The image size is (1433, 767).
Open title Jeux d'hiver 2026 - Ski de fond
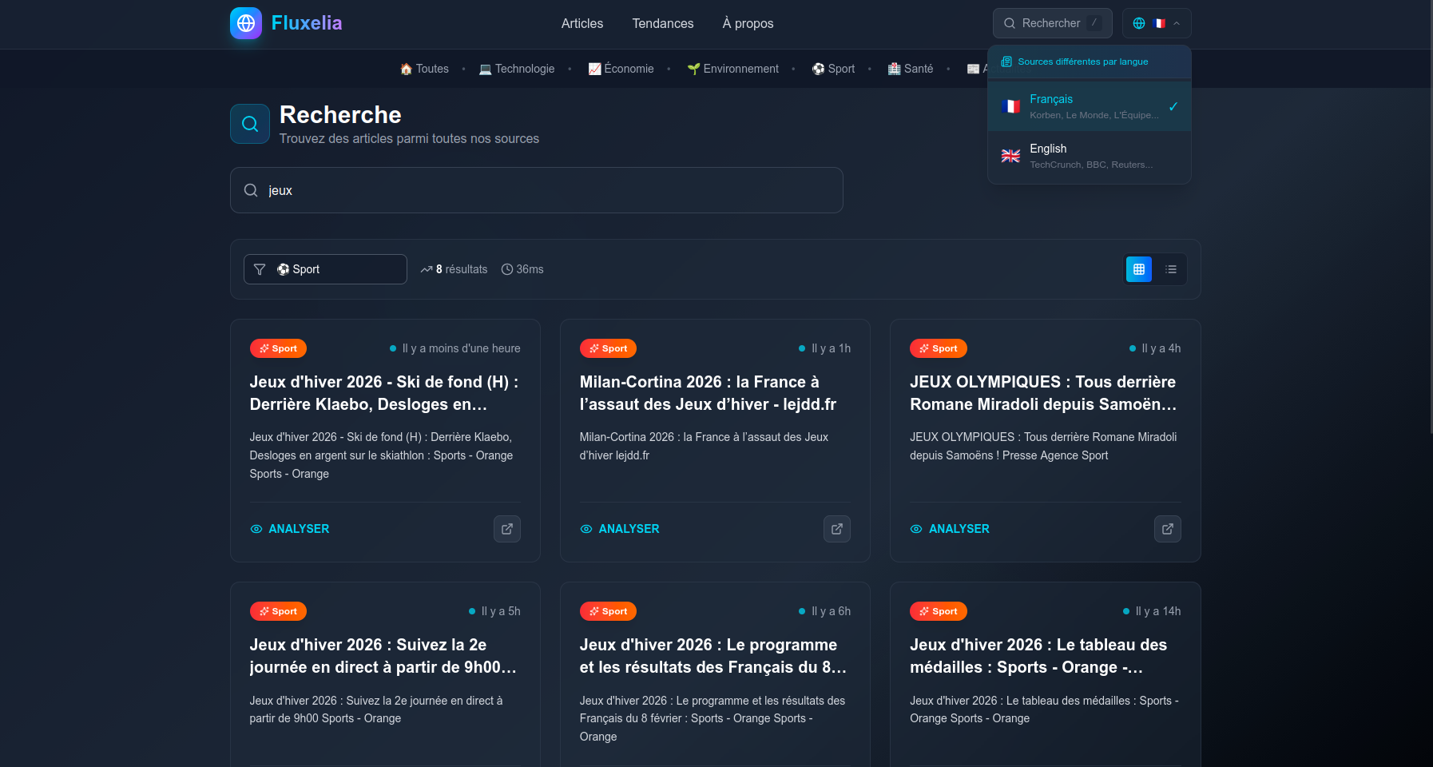coord(385,393)
